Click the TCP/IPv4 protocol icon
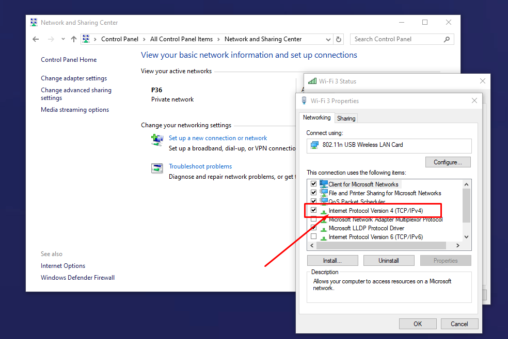The width and height of the screenshot is (508, 339). [x=323, y=212]
